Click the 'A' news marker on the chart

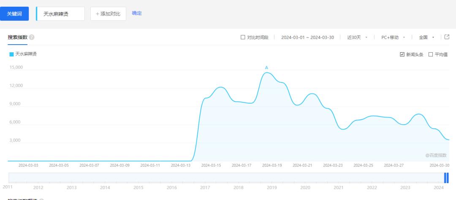pyautogui.click(x=266, y=67)
